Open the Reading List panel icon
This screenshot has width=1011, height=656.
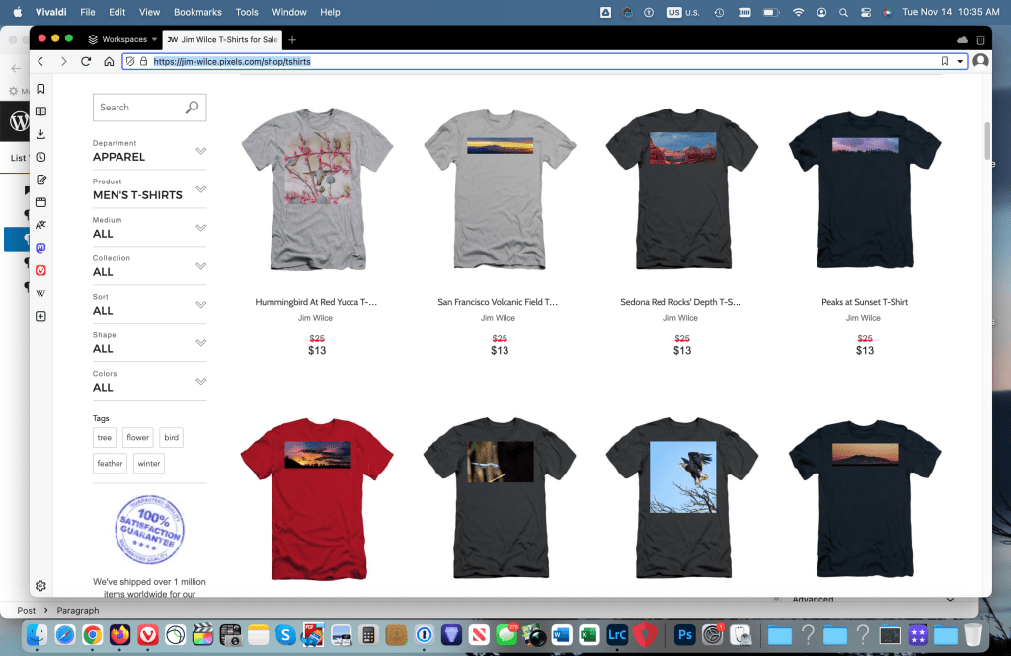click(40, 111)
